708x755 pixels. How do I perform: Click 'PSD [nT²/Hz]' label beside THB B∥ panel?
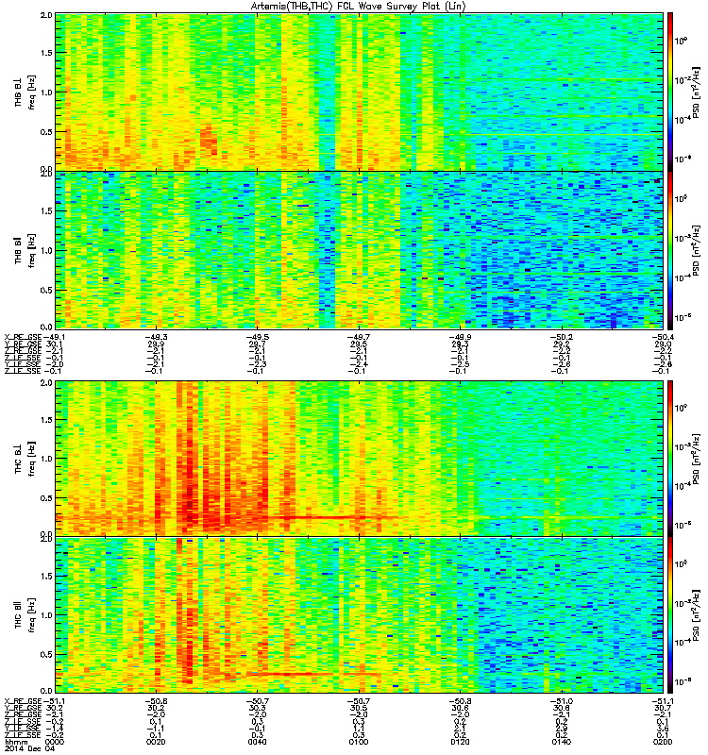697,250
